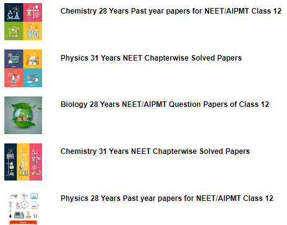Image resolution: width=287 pixels, height=225 pixels.
Task: Click the green lab stand tile in Chemistry 28 thumbnail
Action: pyautogui.click(x=14, y=31)
